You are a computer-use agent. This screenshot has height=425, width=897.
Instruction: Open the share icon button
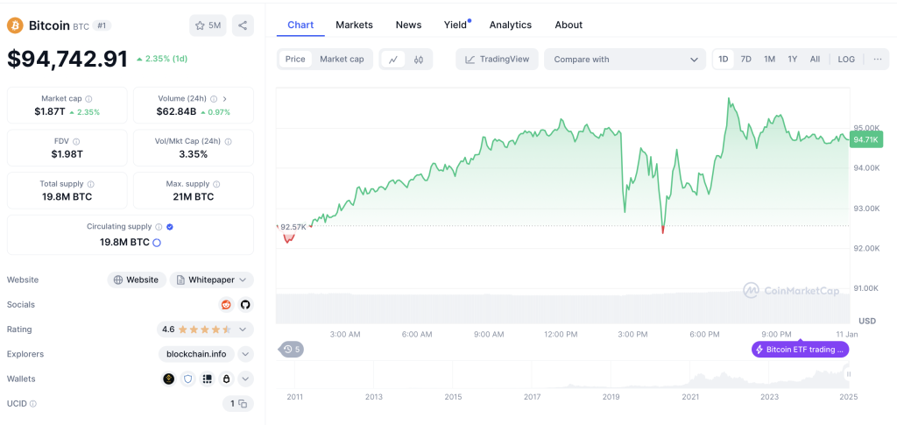pos(243,25)
